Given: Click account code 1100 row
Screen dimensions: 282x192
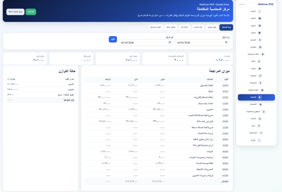Looking at the screenshot, I should pyautogui.click(x=157, y=104).
